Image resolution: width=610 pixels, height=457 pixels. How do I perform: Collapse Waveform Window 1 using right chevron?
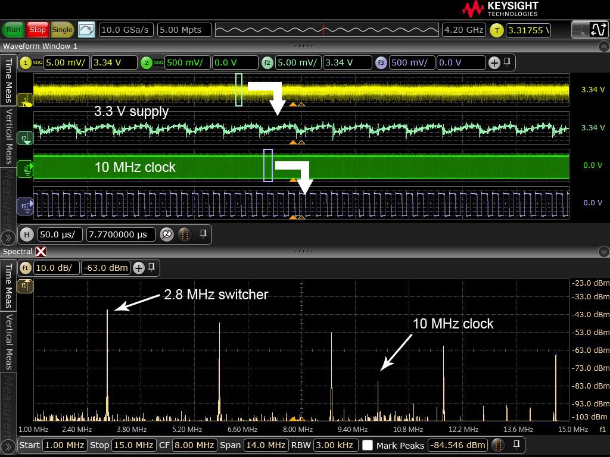pyautogui.click(x=603, y=46)
